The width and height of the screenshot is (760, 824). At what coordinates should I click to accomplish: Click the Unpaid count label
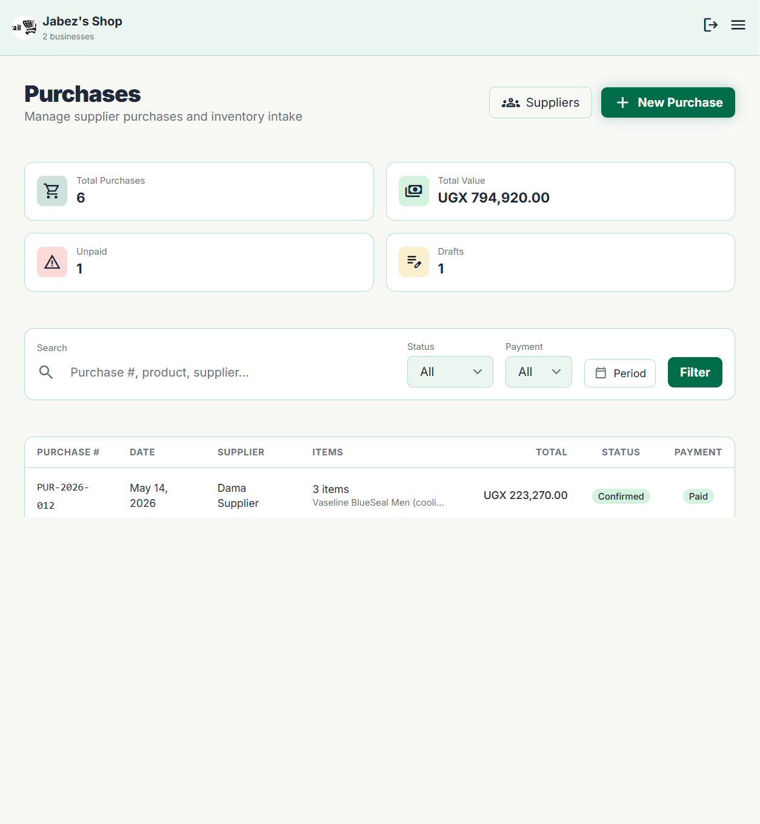[x=92, y=252]
